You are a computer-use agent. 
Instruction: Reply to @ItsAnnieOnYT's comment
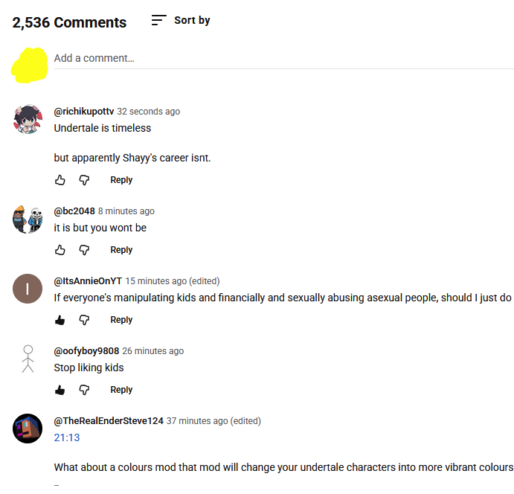(121, 320)
